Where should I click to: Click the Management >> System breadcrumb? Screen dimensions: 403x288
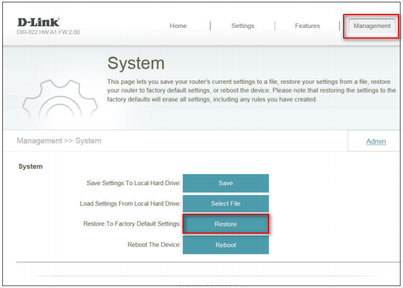[59, 141]
